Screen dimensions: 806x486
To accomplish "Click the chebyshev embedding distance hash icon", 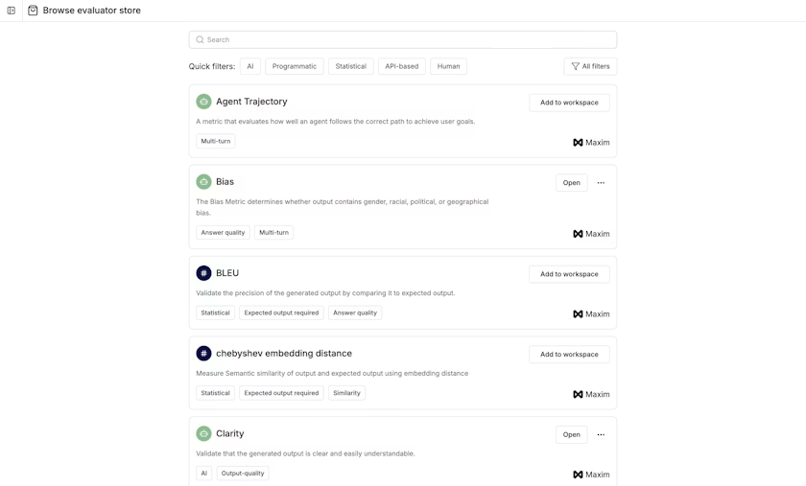I will click(203, 354).
